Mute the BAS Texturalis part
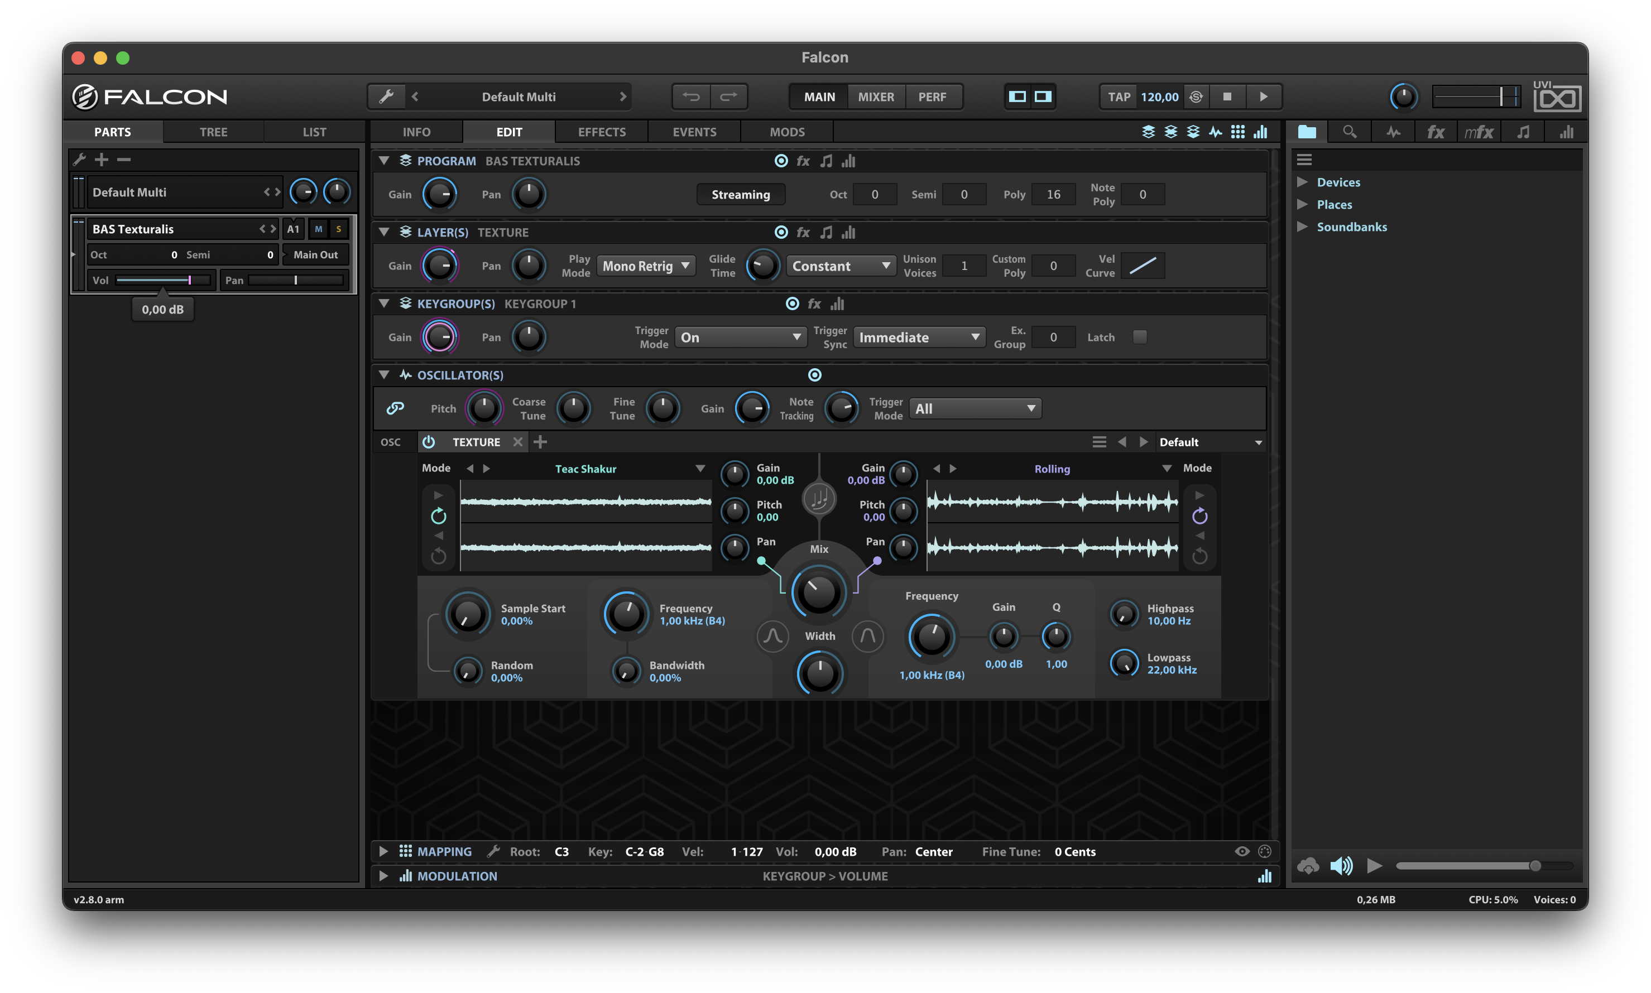Screen dimensions: 1651x993 319,229
